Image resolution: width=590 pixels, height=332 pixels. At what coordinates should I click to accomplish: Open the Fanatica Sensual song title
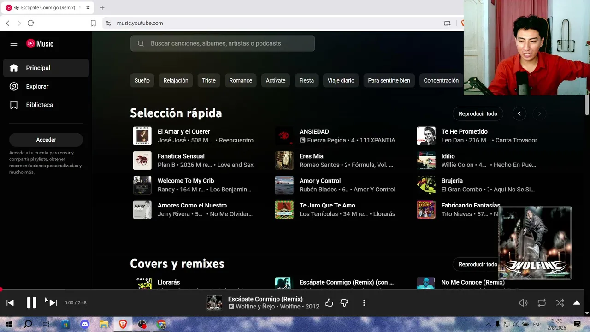pos(181,156)
